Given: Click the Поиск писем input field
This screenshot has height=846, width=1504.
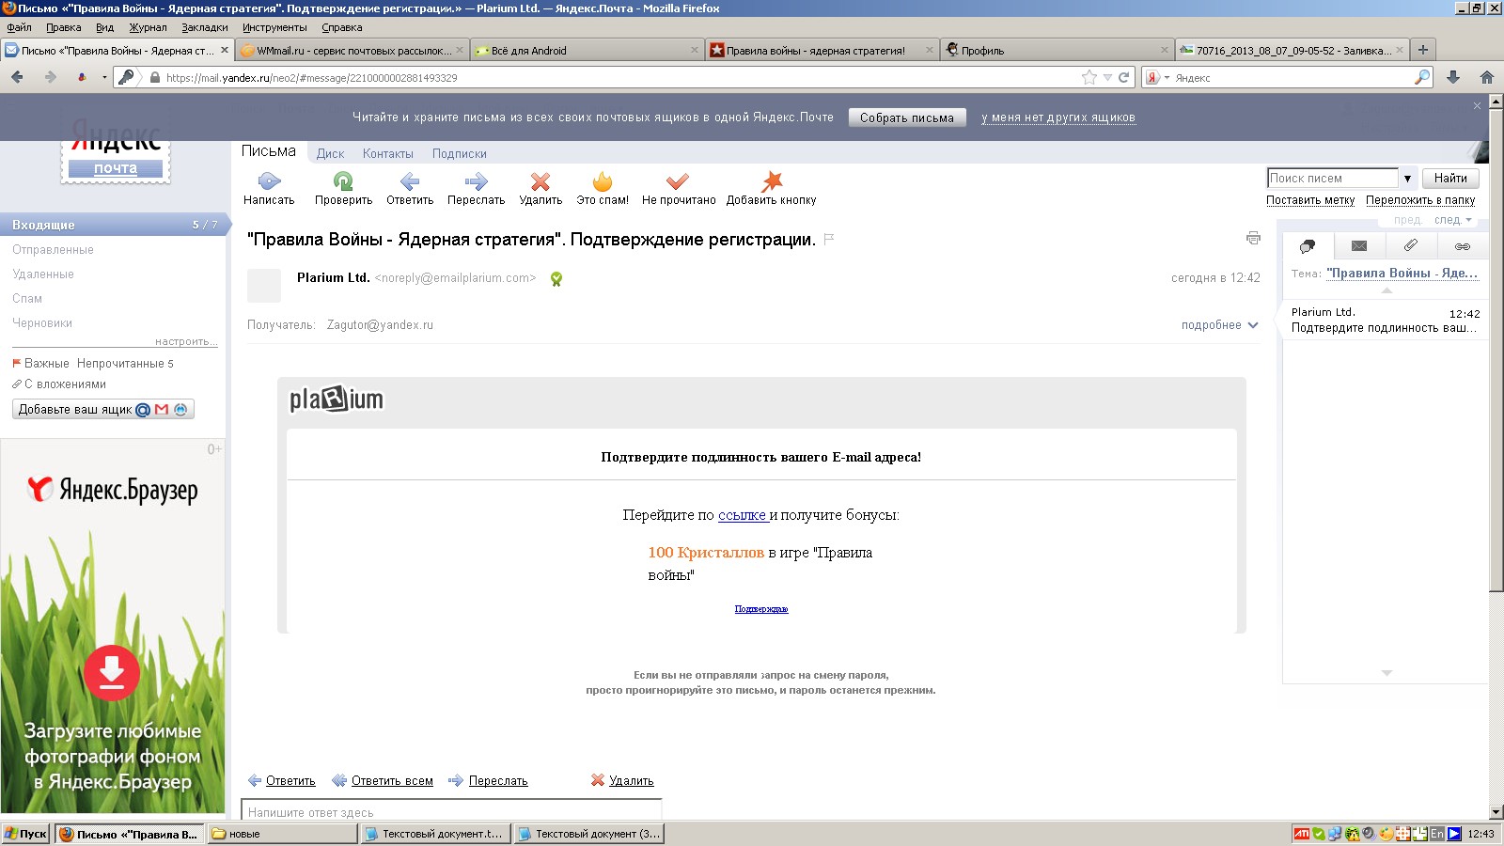Looking at the screenshot, I should click(1333, 178).
